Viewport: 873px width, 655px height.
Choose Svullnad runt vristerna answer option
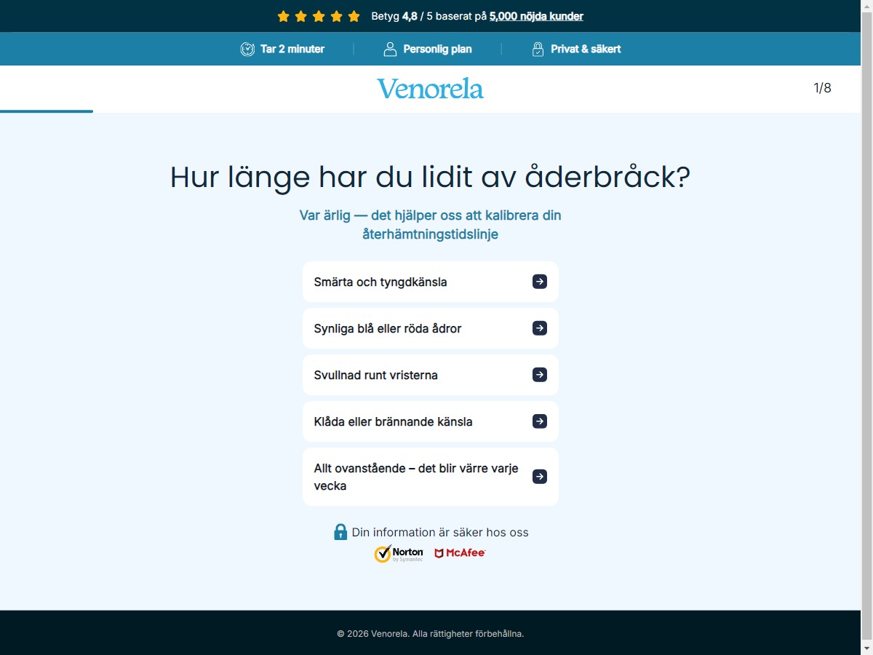431,375
